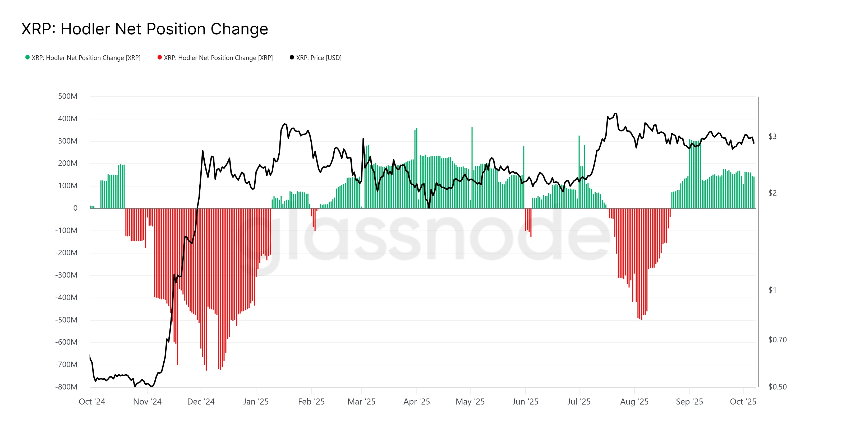This screenshot has height=435, width=846.
Task: Select the Dec '24 x-axis label
Action: 201,401
